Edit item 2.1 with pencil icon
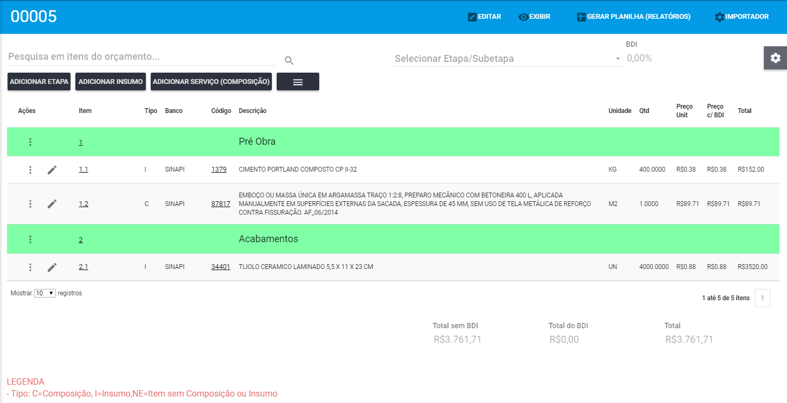787x403 pixels. (x=52, y=267)
